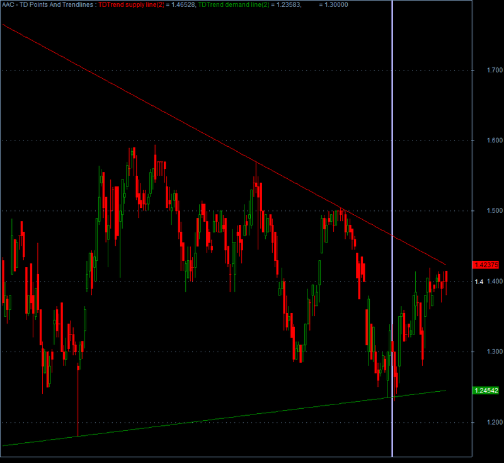Click the 1.700 axis label
504x463 pixels.
point(495,70)
